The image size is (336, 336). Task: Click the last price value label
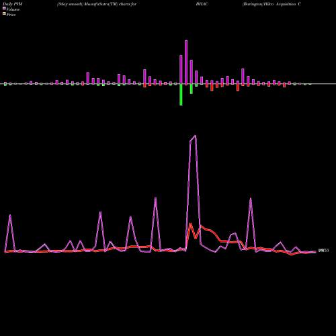pyautogui.click(x=324, y=251)
